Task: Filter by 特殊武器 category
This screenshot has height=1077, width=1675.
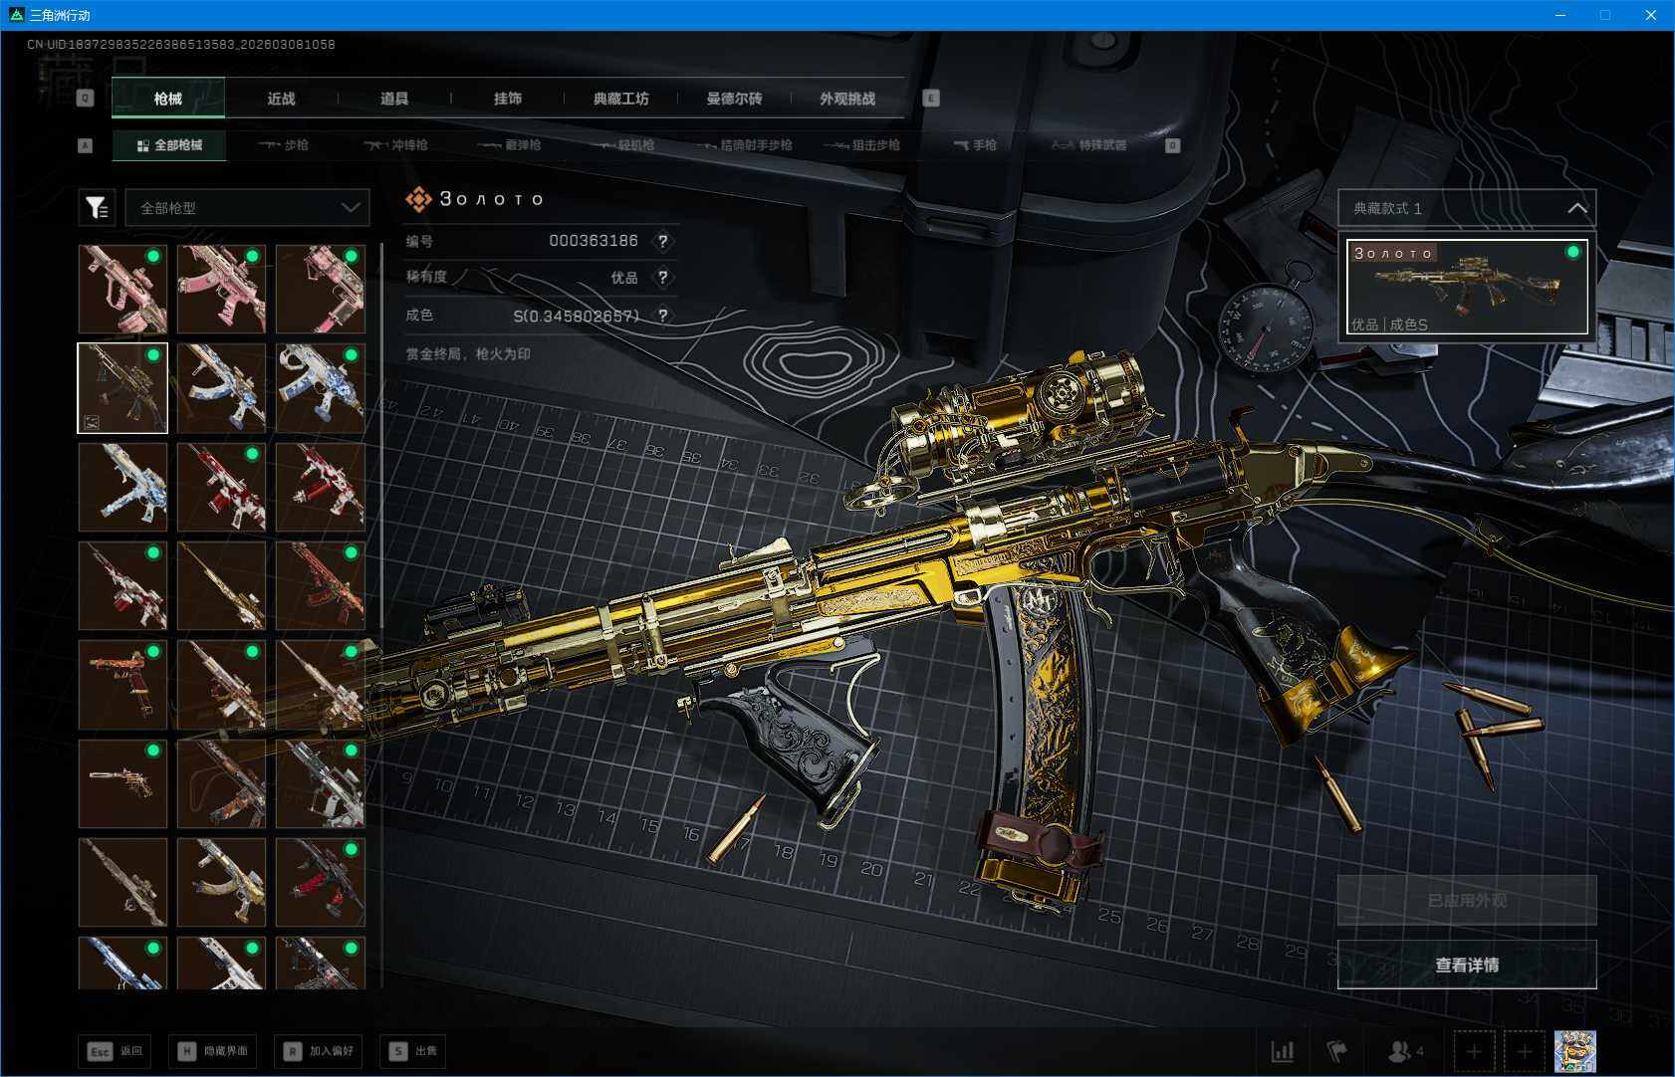Action: (x=1088, y=145)
